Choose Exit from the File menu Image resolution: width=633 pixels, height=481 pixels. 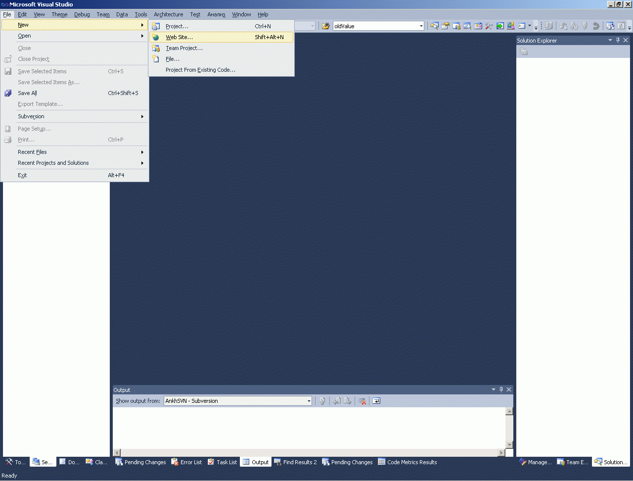(74, 175)
